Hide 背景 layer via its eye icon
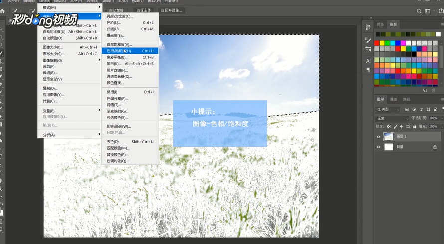 379,147
